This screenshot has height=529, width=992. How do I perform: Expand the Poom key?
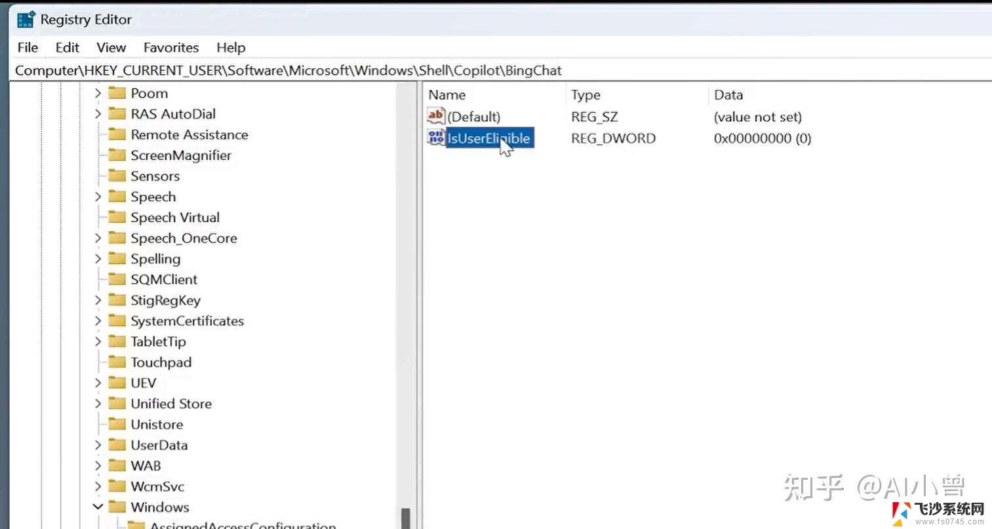98,93
